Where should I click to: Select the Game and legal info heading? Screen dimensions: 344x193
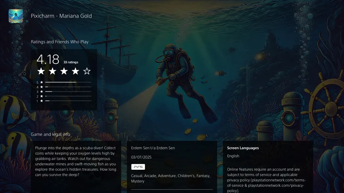pyautogui.click(x=50, y=134)
